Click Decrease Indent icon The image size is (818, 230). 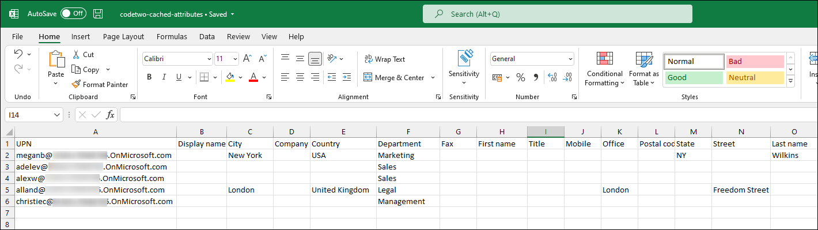pos(332,77)
